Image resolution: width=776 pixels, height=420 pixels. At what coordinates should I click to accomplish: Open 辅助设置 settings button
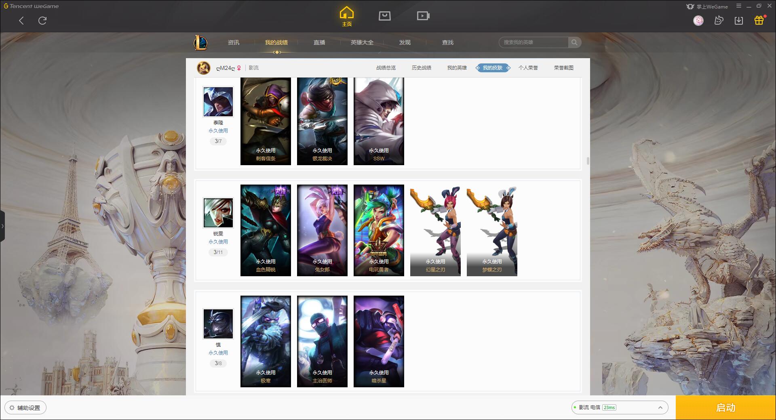pos(25,408)
